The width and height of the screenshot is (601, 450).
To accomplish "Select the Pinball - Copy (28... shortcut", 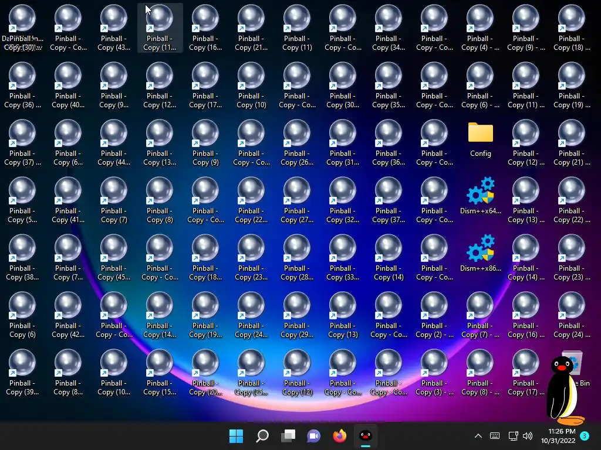I will [x=296, y=258].
